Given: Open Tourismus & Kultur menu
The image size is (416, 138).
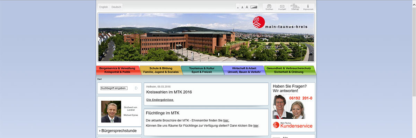Looking at the screenshot, I should 202,68.
